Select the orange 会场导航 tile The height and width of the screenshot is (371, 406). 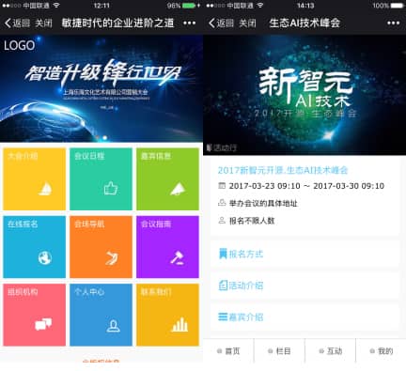pos(101,247)
